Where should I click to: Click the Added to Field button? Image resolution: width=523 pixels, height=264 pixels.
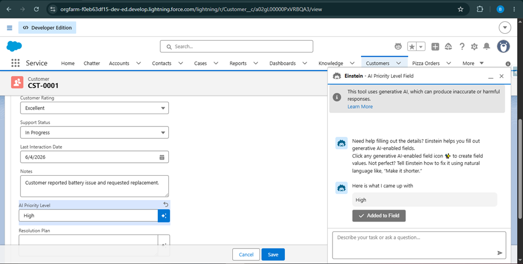coord(379,216)
